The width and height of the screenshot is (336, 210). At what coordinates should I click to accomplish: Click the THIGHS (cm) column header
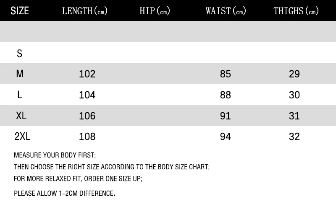point(296,11)
